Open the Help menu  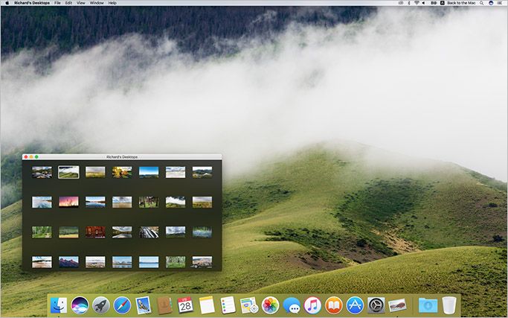coord(112,3)
